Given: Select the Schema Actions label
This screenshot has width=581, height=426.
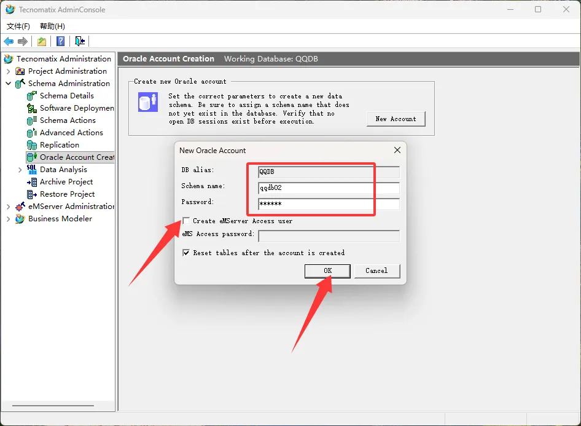Looking at the screenshot, I should pyautogui.click(x=68, y=120).
